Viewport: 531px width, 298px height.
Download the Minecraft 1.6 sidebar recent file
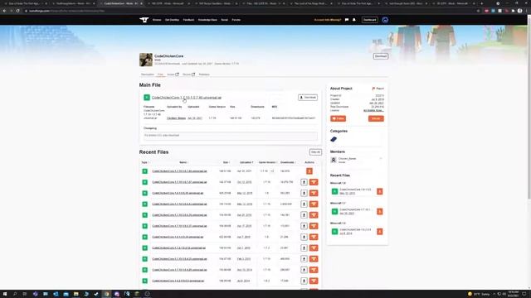pos(380,232)
